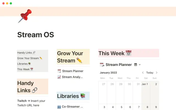Jump to Today in the calendar
The height and width of the screenshot is (110, 176).
pos(150,73)
